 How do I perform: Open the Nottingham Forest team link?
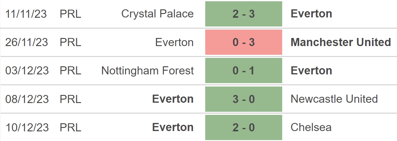147,71
